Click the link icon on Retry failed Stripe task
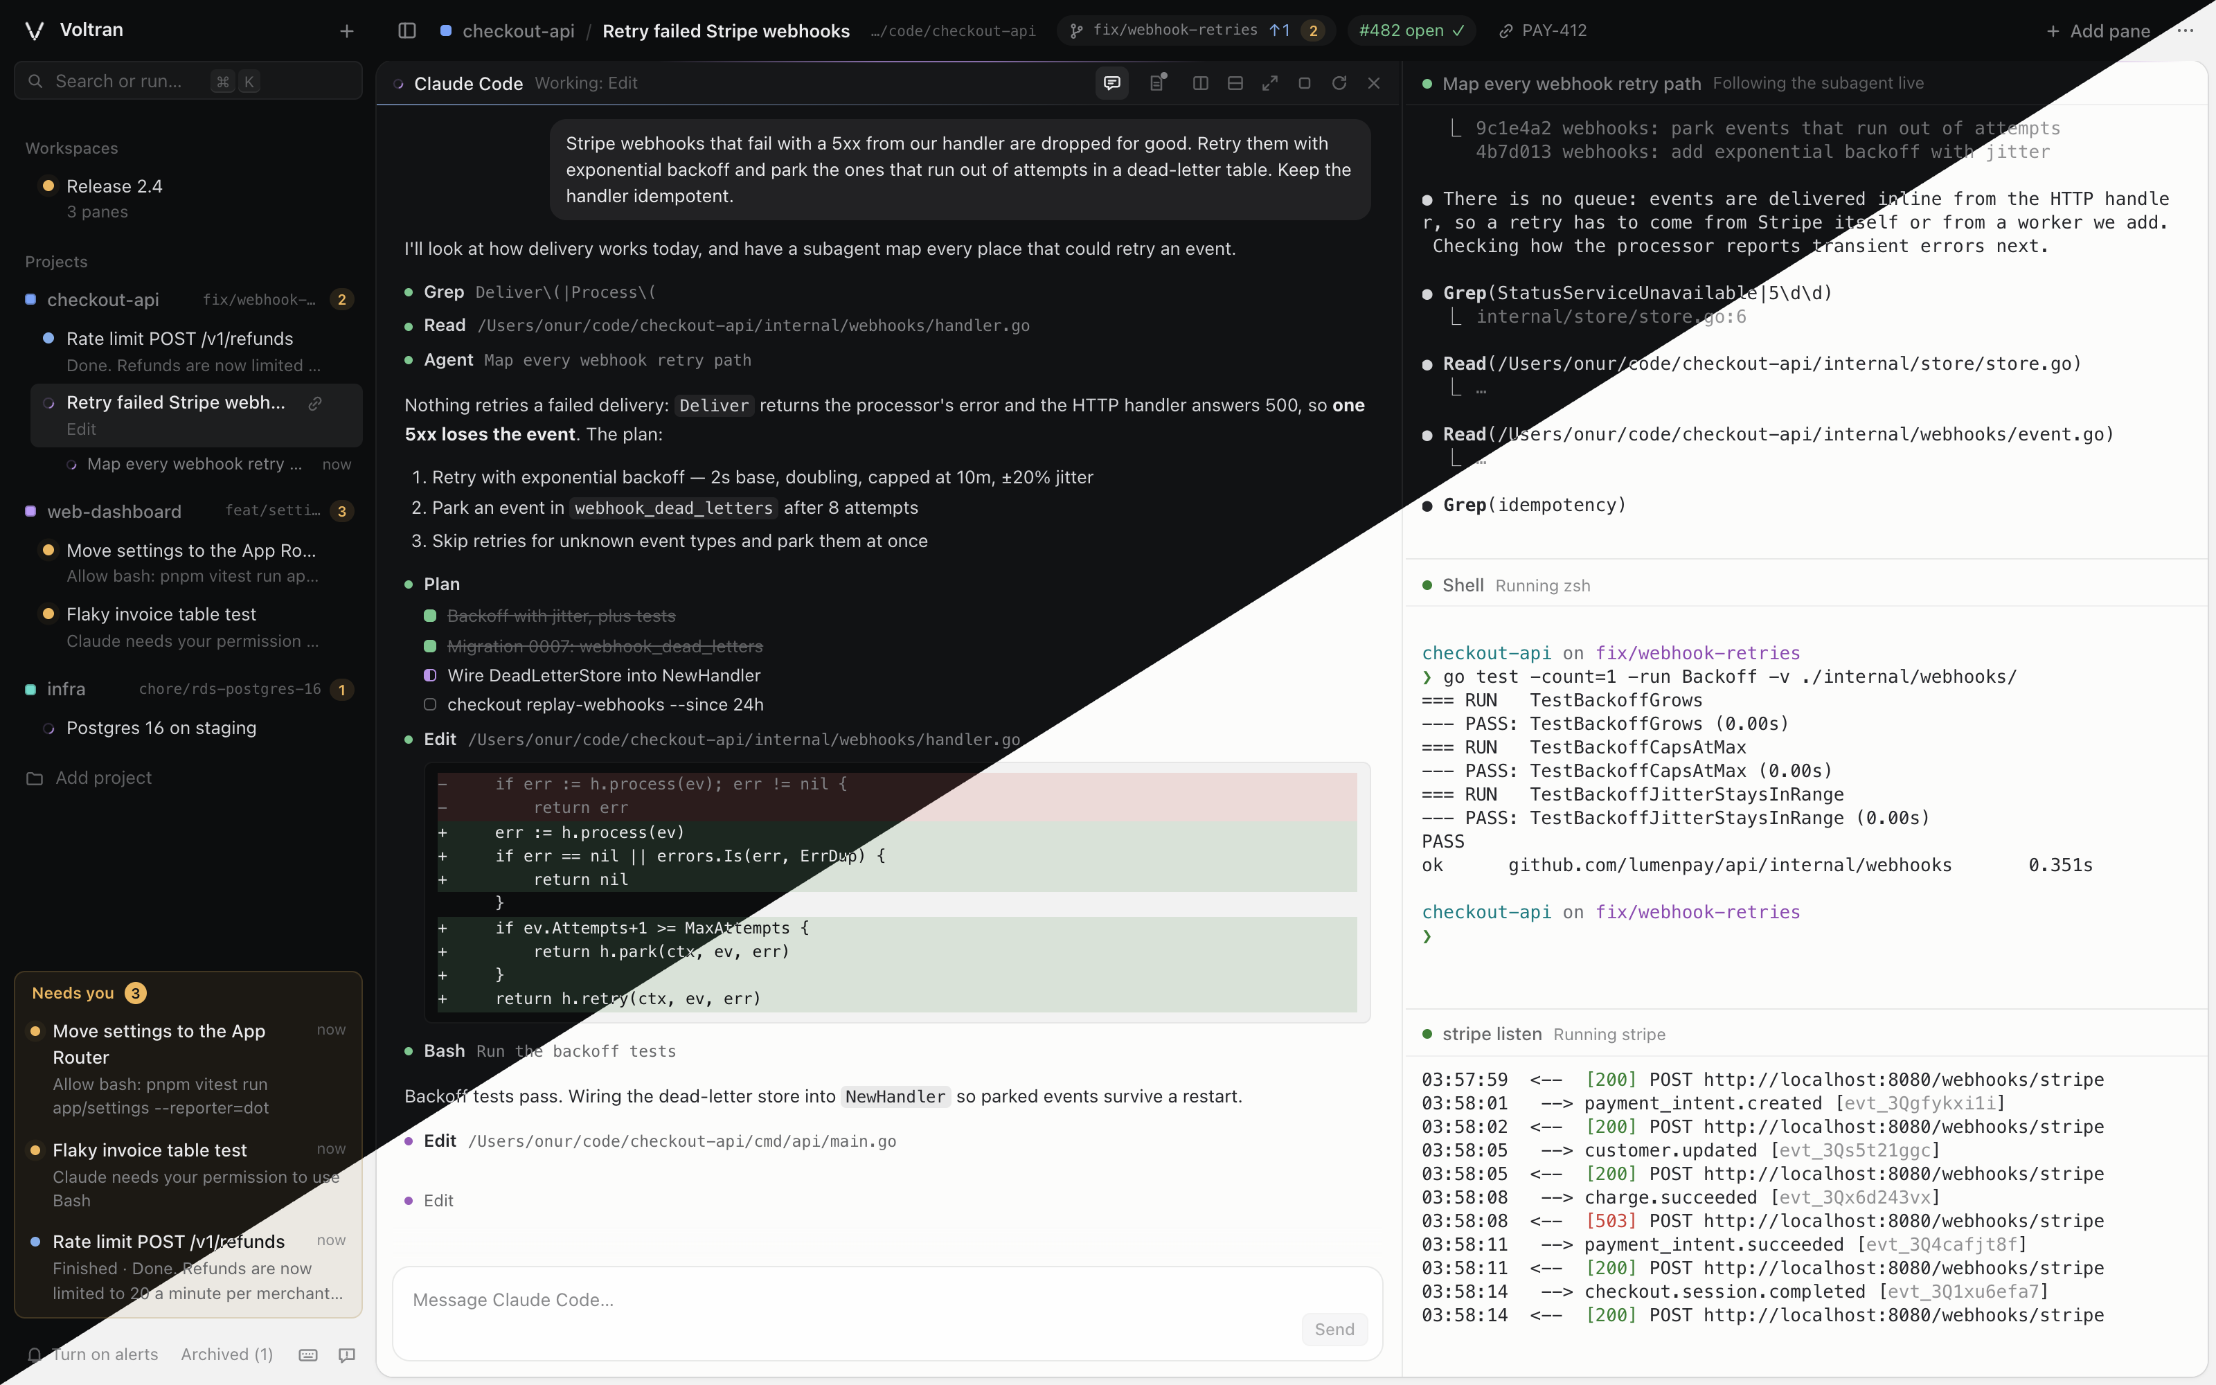 315,403
